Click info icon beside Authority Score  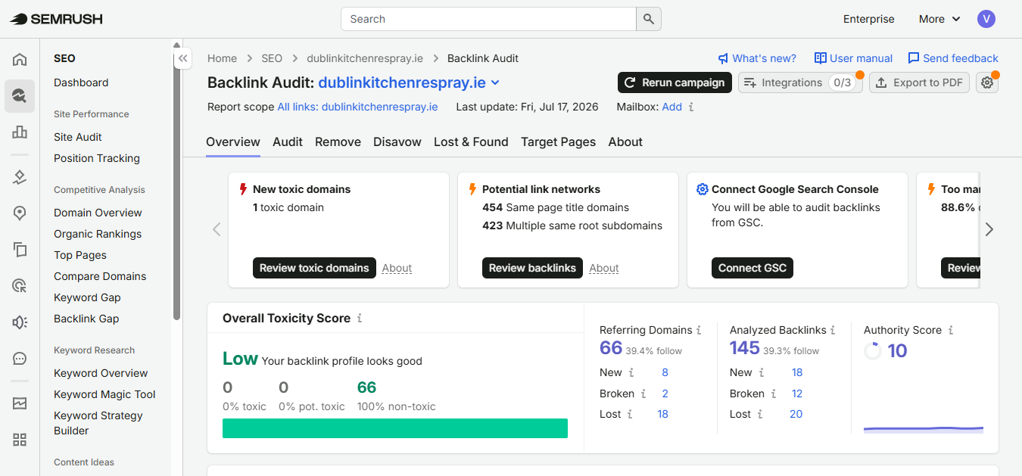[x=951, y=330]
